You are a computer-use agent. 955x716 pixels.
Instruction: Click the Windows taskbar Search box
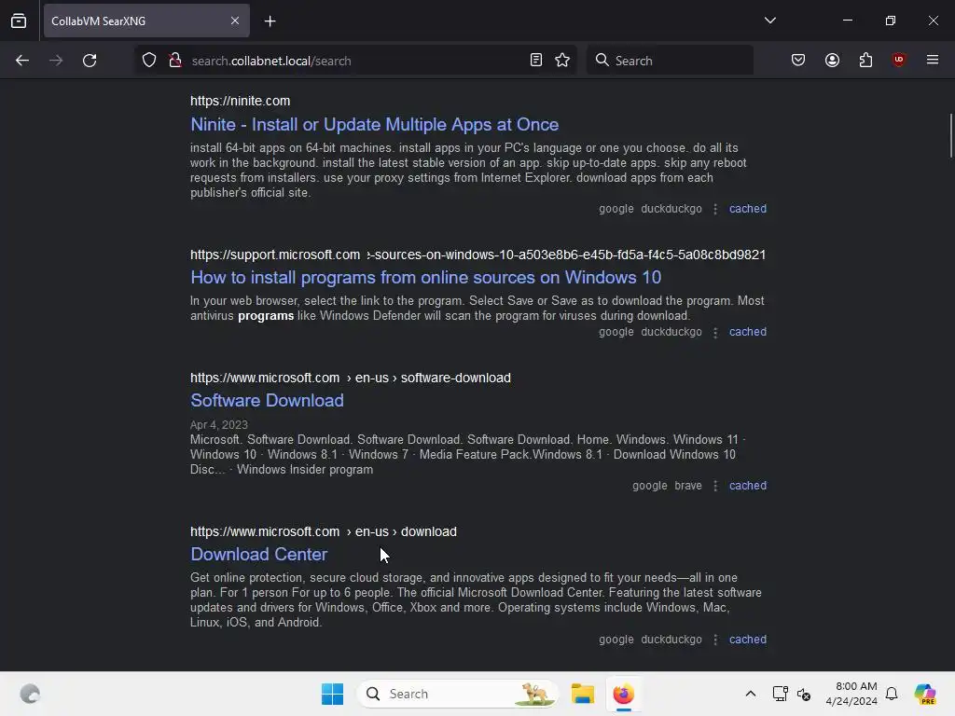(x=457, y=694)
